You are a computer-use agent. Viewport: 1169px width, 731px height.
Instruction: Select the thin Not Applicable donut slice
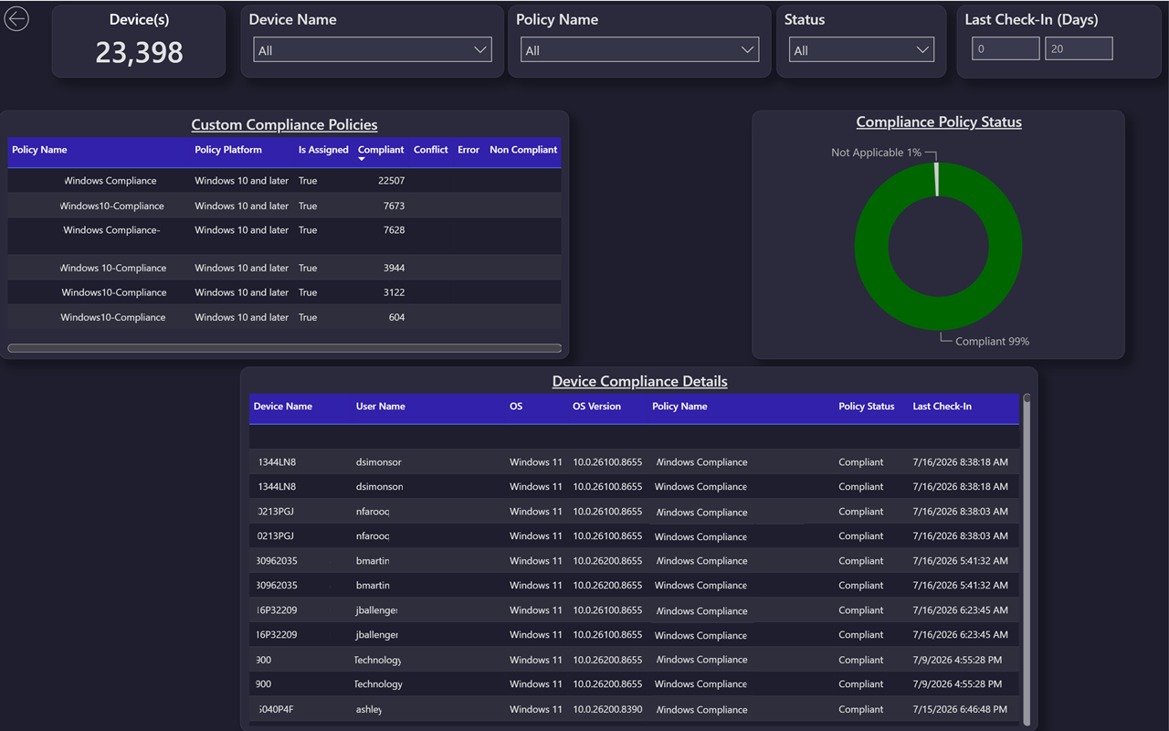coord(936,179)
